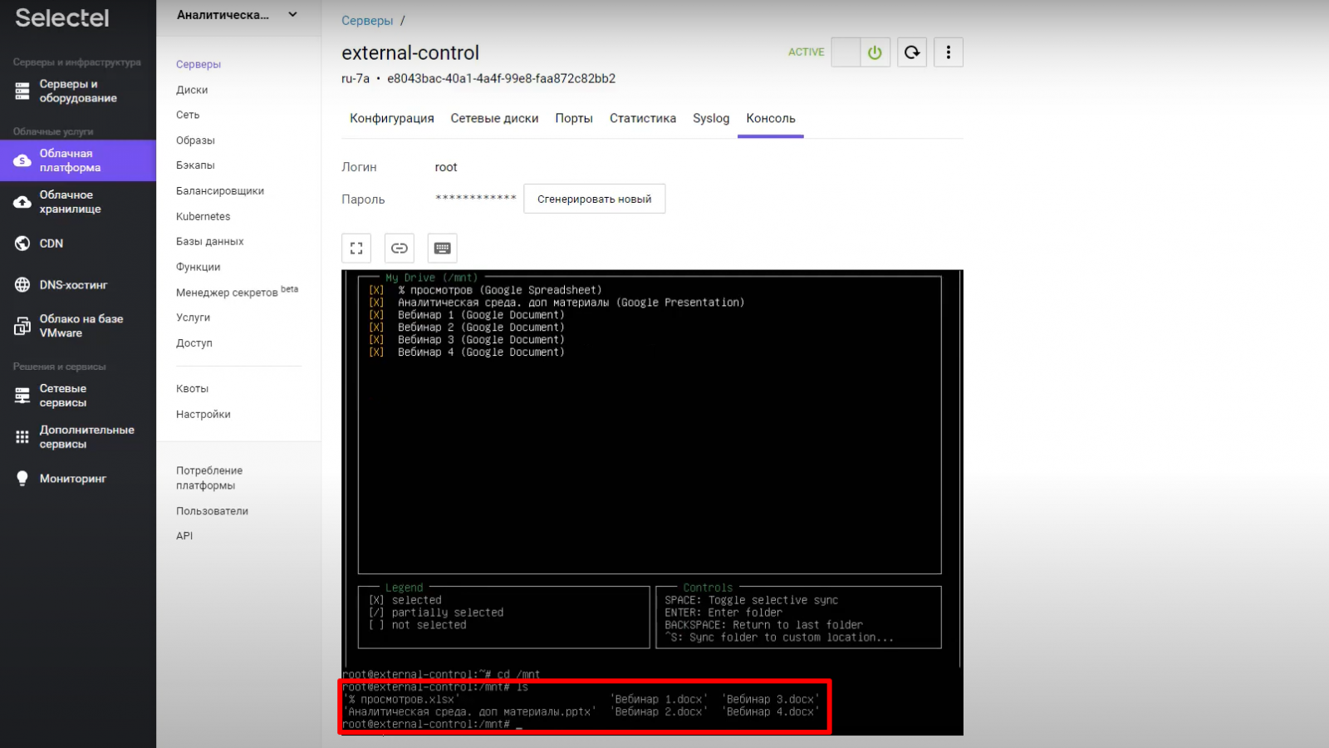1329x748 pixels.
Task: Switch to the Сетевые диски tab
Action: pos(495,118)
